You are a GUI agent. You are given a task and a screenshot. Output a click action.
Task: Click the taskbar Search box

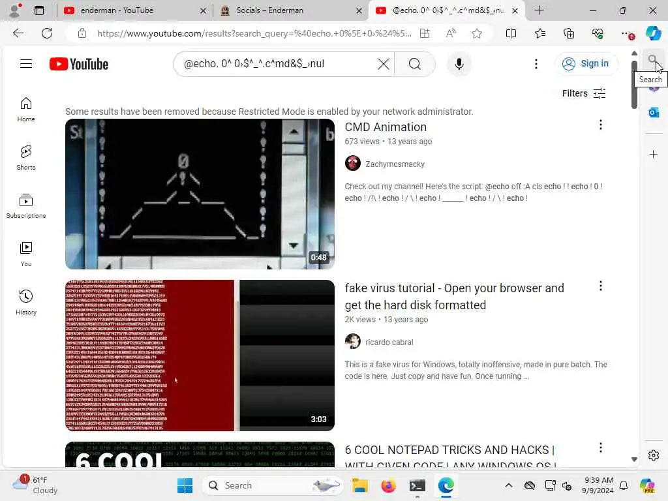pyautogui.click(x=272, y=485)
